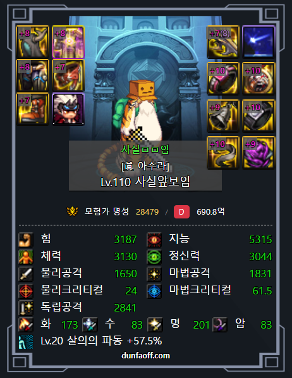Click the white-haired creature avatar icon
The image size is (292, 378).
coord(68,109)
